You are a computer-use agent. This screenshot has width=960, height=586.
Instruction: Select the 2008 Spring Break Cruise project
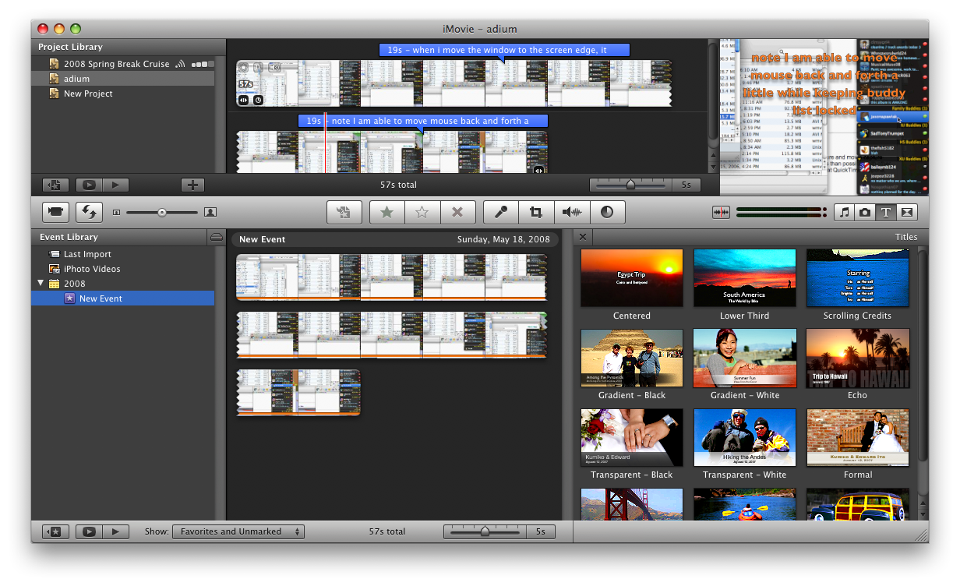pos(116,64)
